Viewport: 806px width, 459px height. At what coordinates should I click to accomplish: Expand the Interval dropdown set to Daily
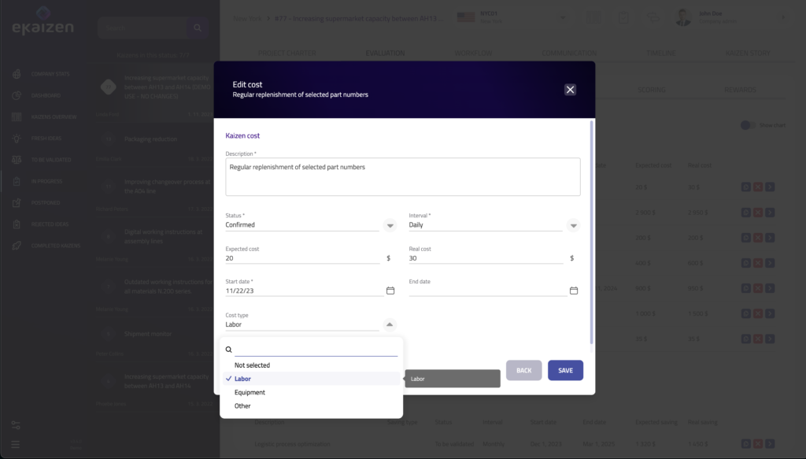[573, 225]
